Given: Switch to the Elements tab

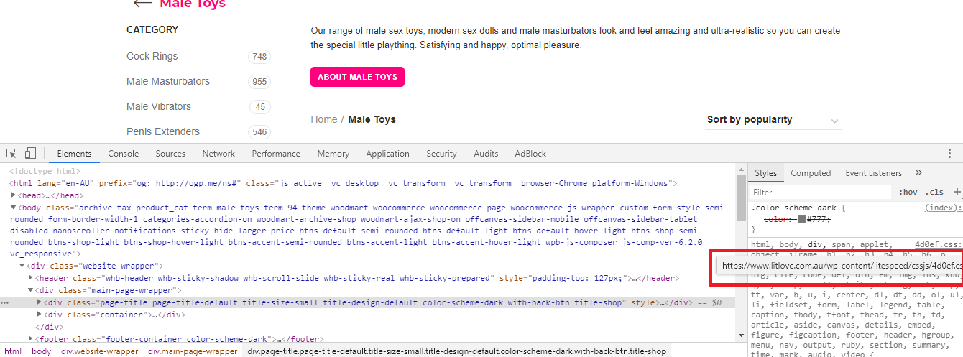Looking at the screenshot, I should pos(74,154).
